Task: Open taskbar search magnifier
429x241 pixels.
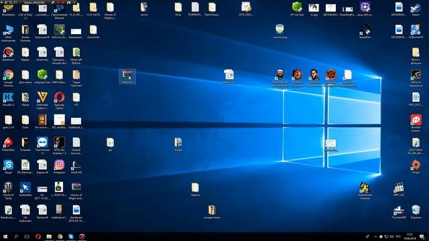Action: click(16, 236)
